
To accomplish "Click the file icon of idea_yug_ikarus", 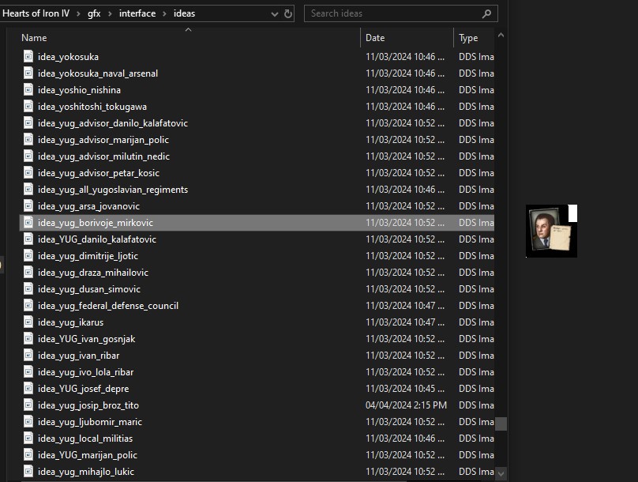I will tap(28, 322).
